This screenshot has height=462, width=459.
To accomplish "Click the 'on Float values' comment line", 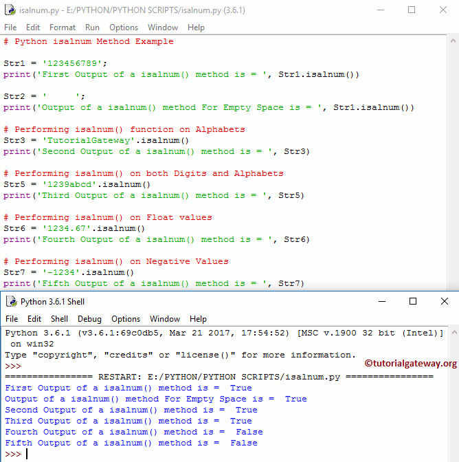I will point(108,217).
